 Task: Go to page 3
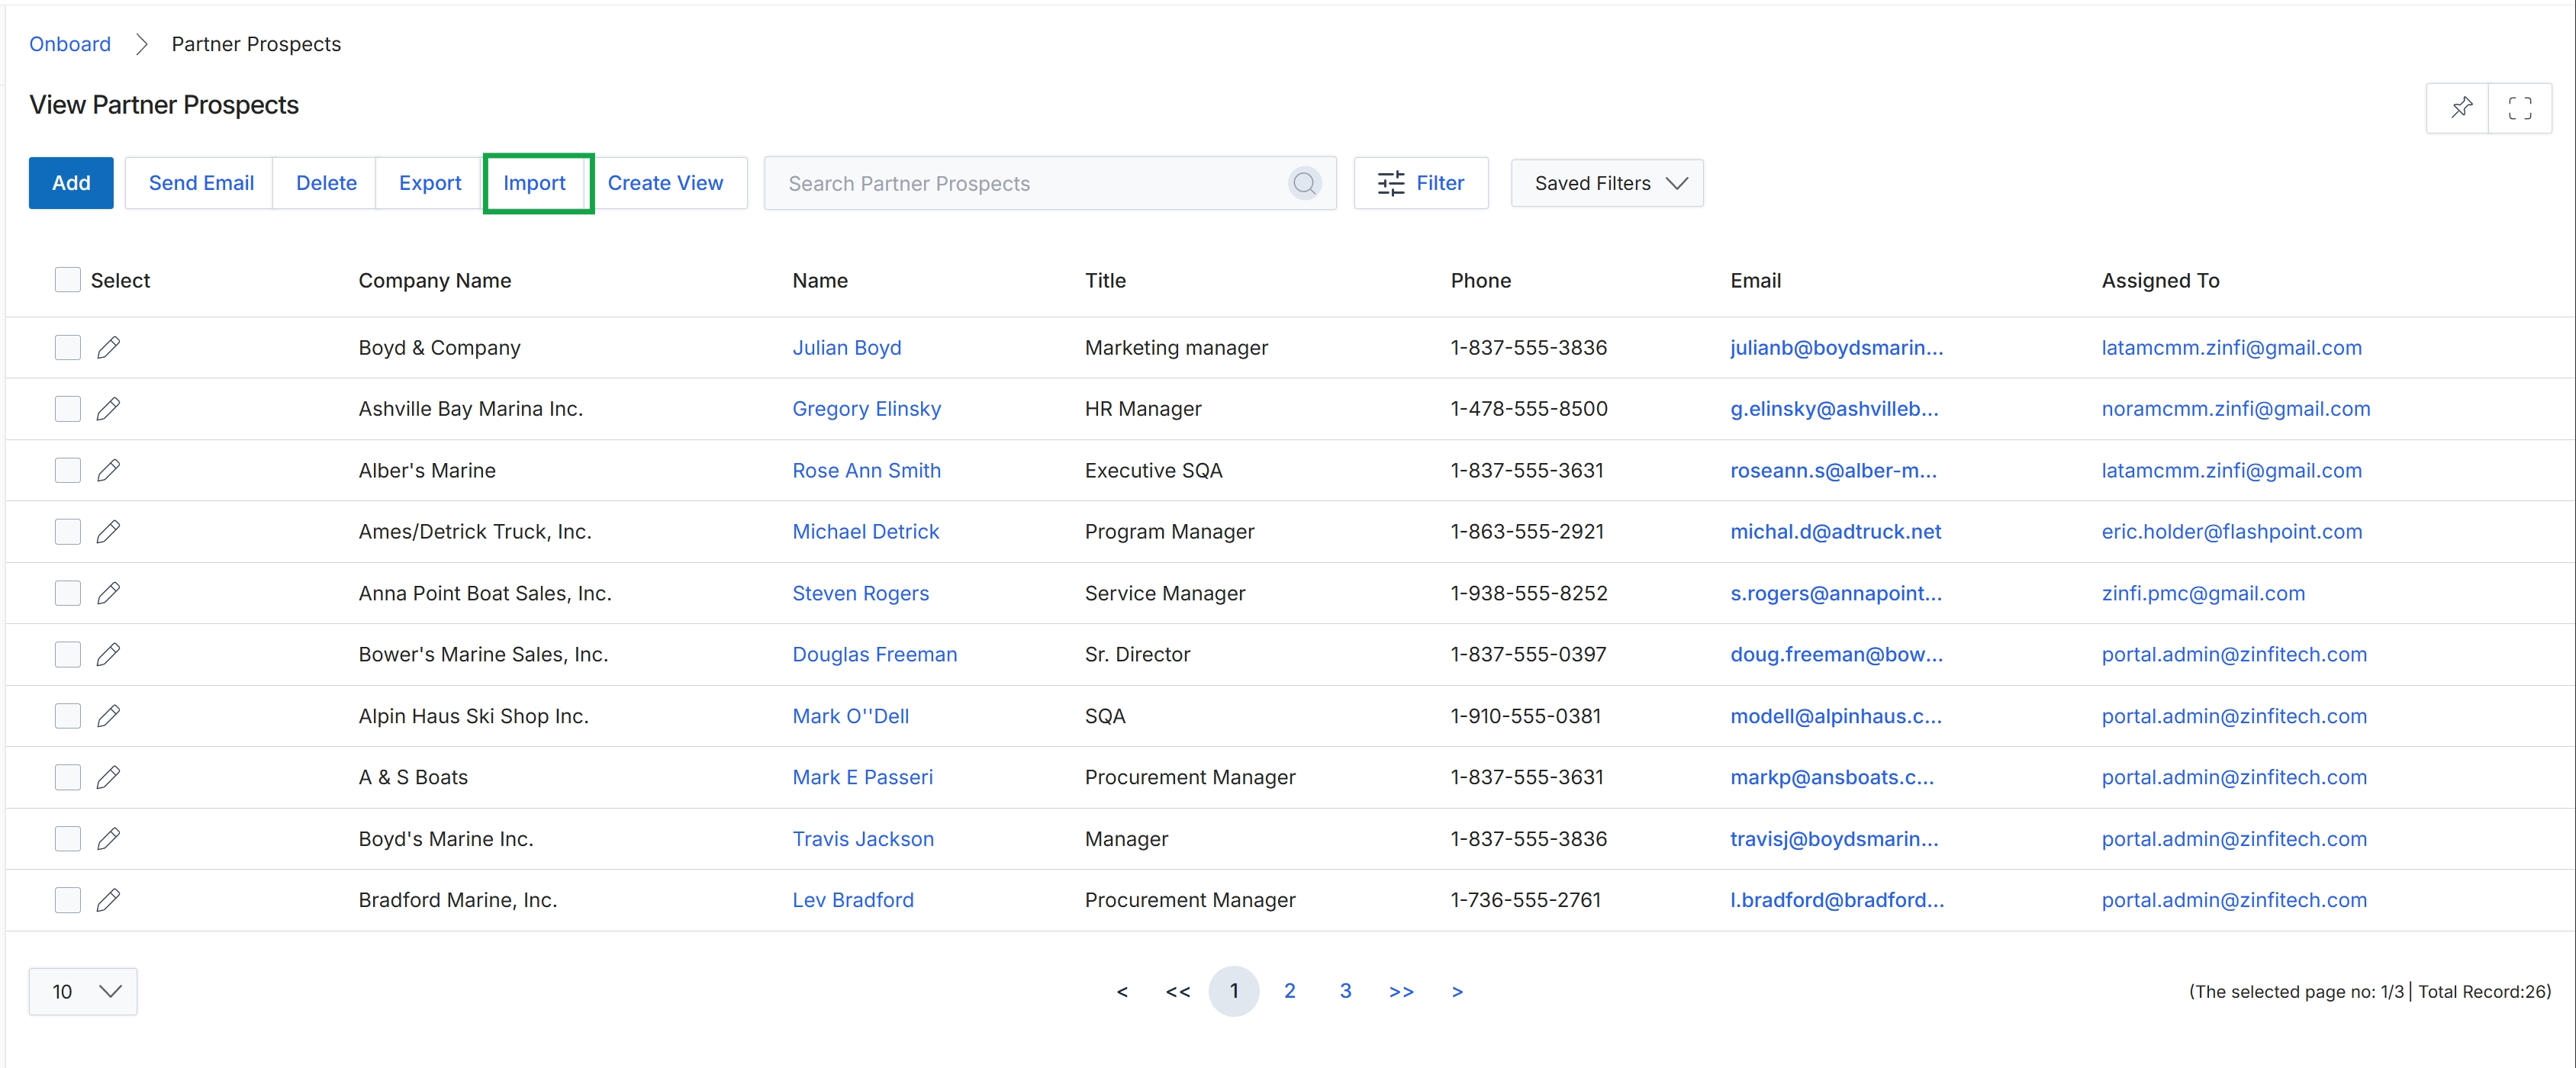click(x=1345, y=991)
